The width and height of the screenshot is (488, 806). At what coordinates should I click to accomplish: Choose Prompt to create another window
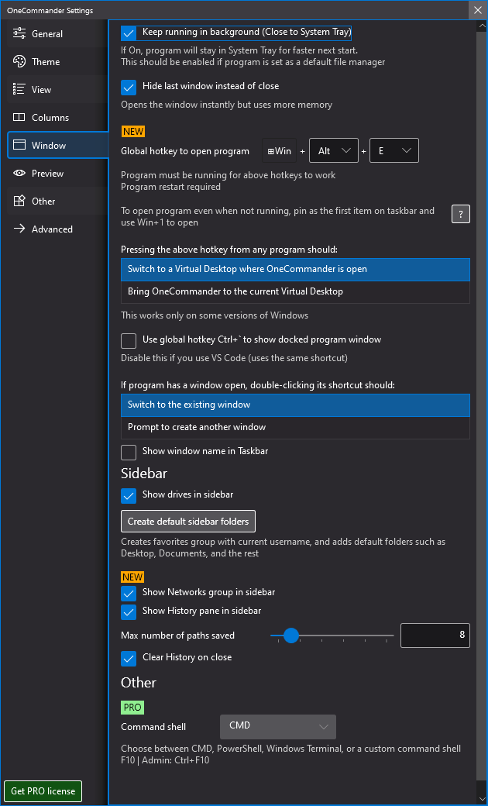pos(295,428)
